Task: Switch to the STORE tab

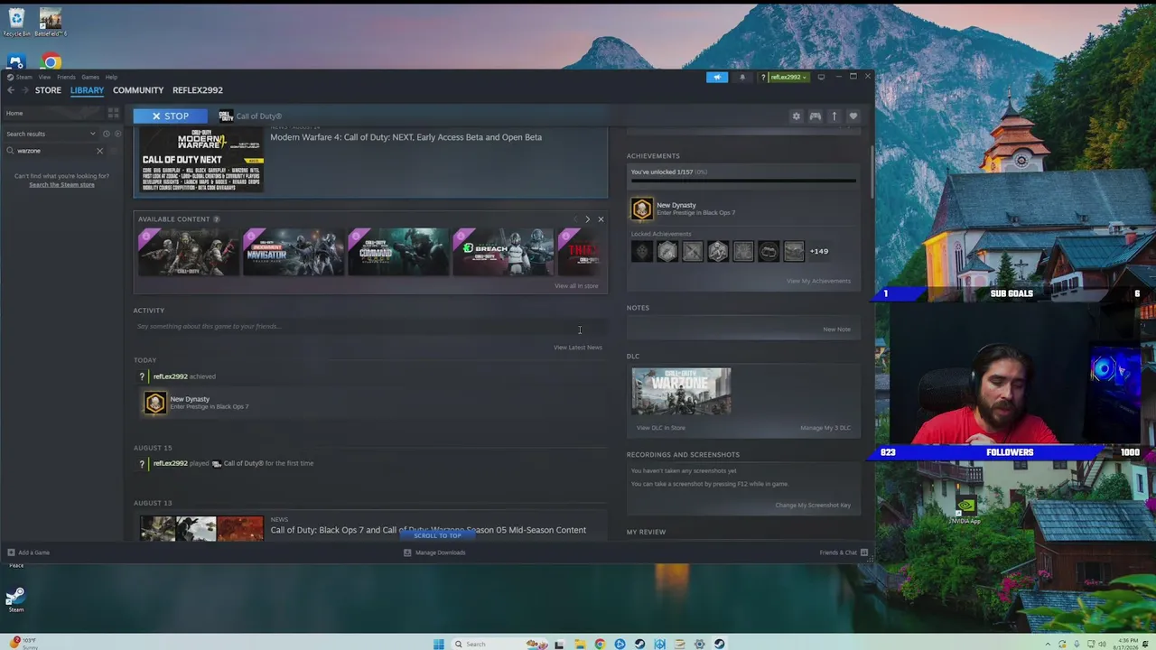Action: [x=48, y=90]
